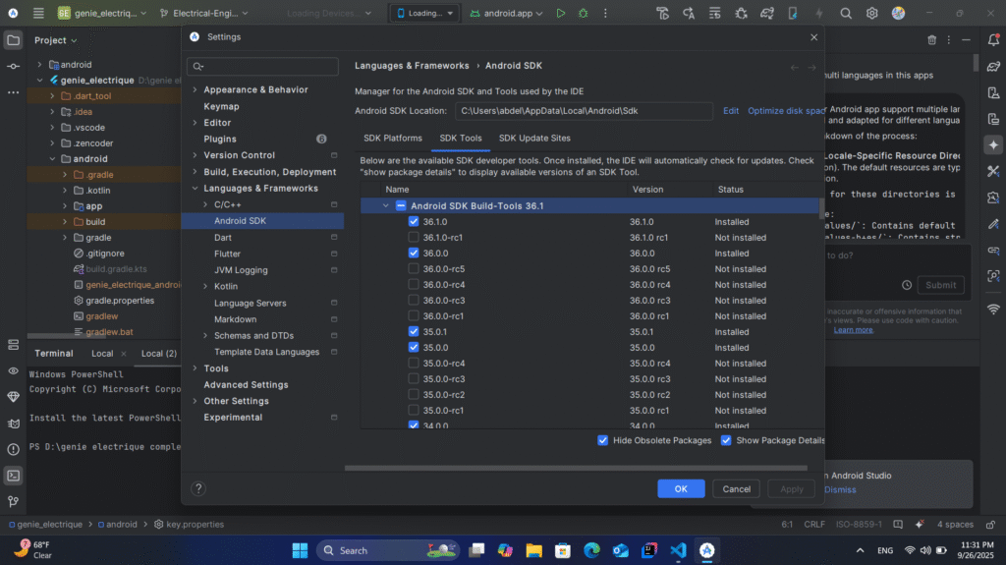Expand the Tools settings section

point(196,368)
